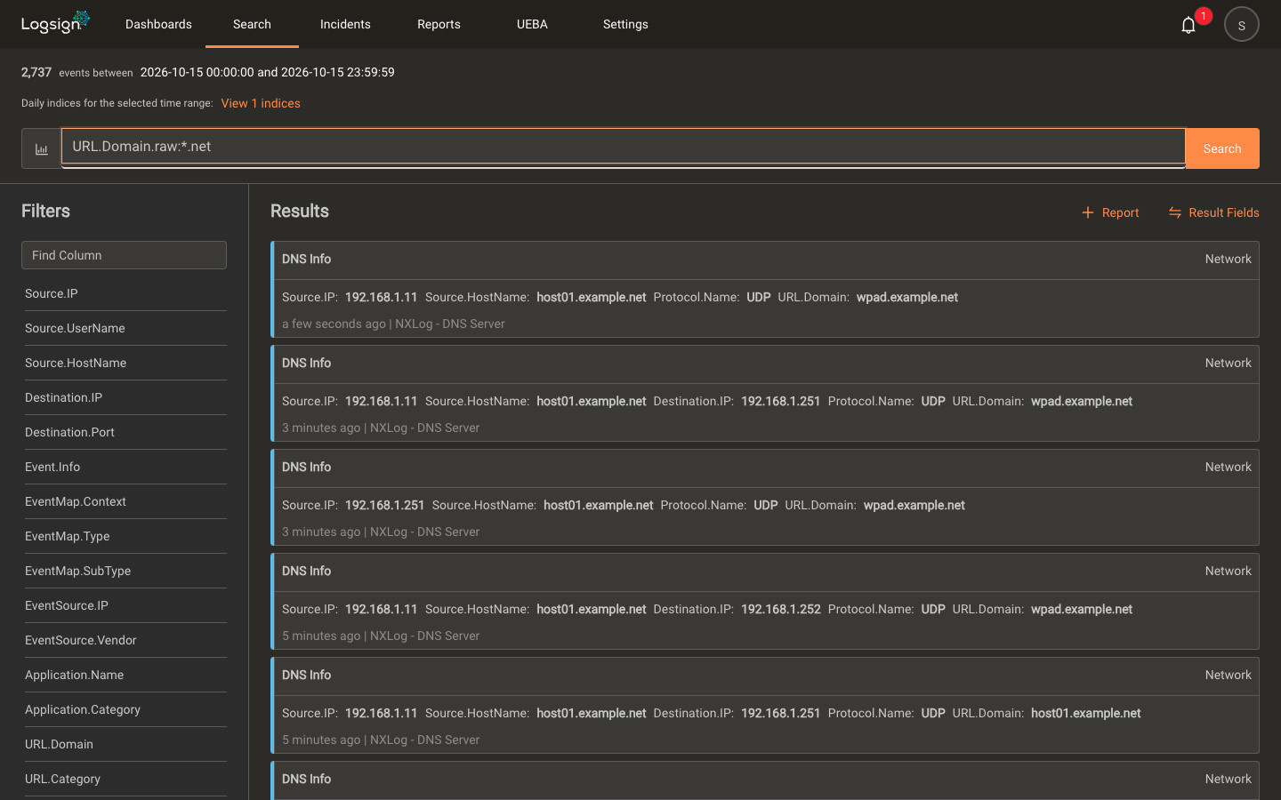Pick the URL.Category filter
The height and width of the screenshot is (800, 1281).
(x=124, y=779)
